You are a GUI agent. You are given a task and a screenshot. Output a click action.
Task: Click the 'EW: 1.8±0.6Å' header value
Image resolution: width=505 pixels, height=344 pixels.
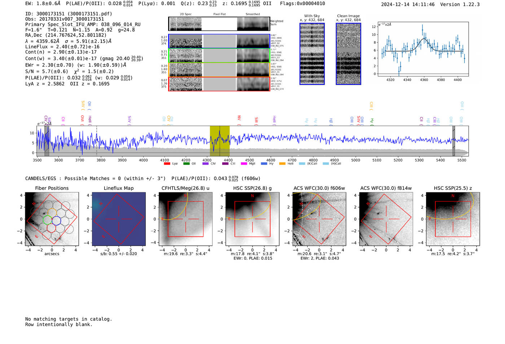point(43,4)
